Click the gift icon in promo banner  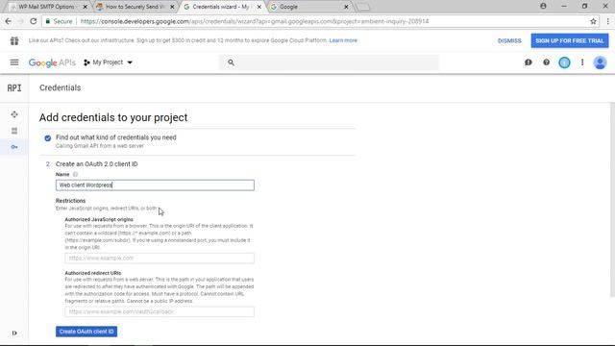(x=14, y=40)
